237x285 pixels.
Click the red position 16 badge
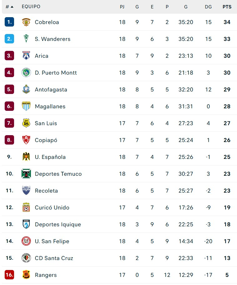click(x=9, y=275)
